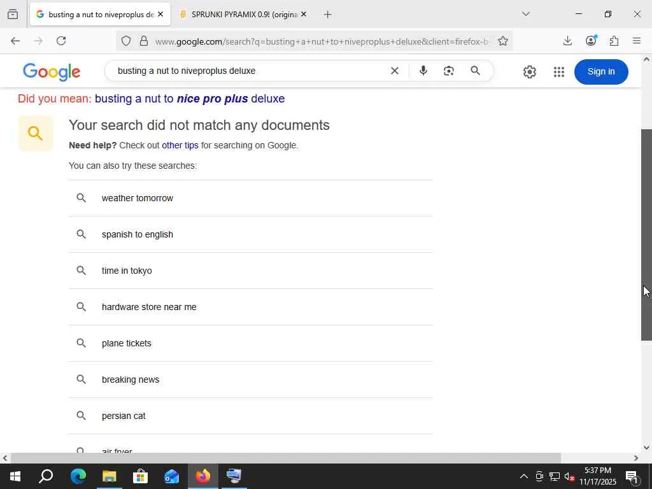Image resolution: width=652 pixels, height=489 pixels.
Task: Open the Firefox hamburger menu
Action: pos(637,41)
